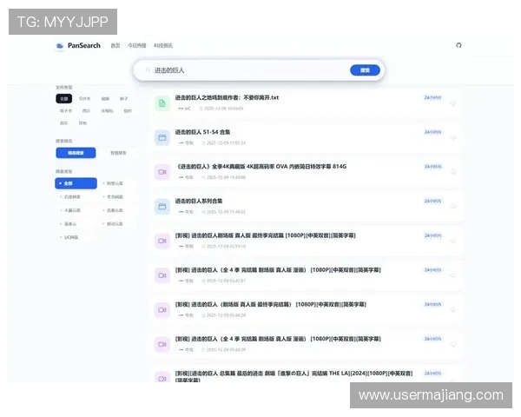
Task: Filter file type by 音乐
Action: pyautogui.click(x=63, y=123)
